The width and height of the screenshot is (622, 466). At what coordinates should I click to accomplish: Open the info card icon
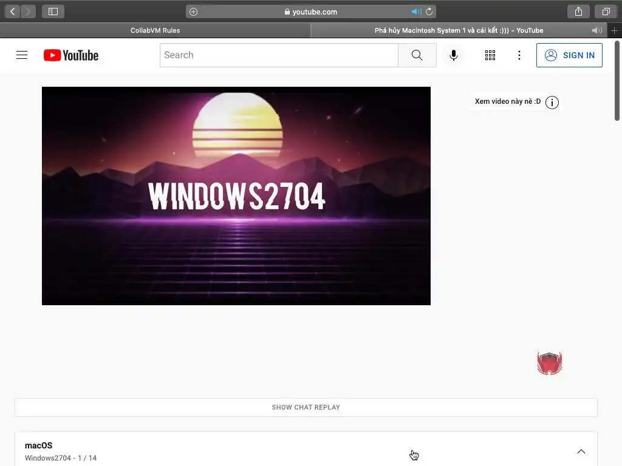[x=552, y=102]
